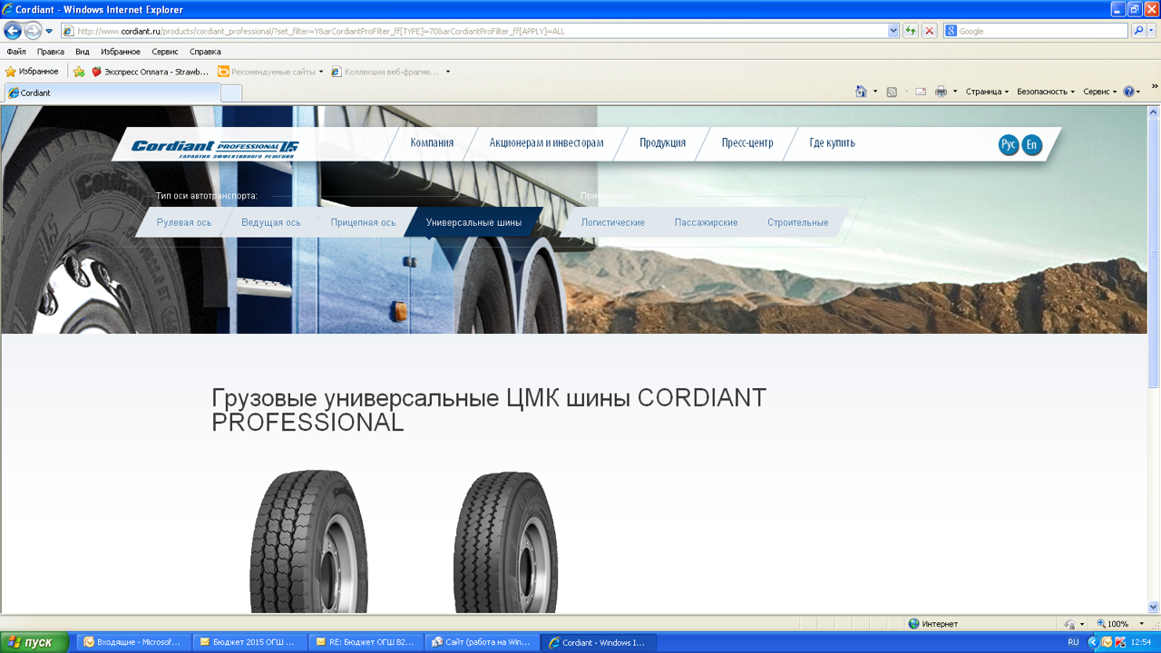Open the recent pages dropdown beside Forward
1161x653 pixels.
click(49, 31)
